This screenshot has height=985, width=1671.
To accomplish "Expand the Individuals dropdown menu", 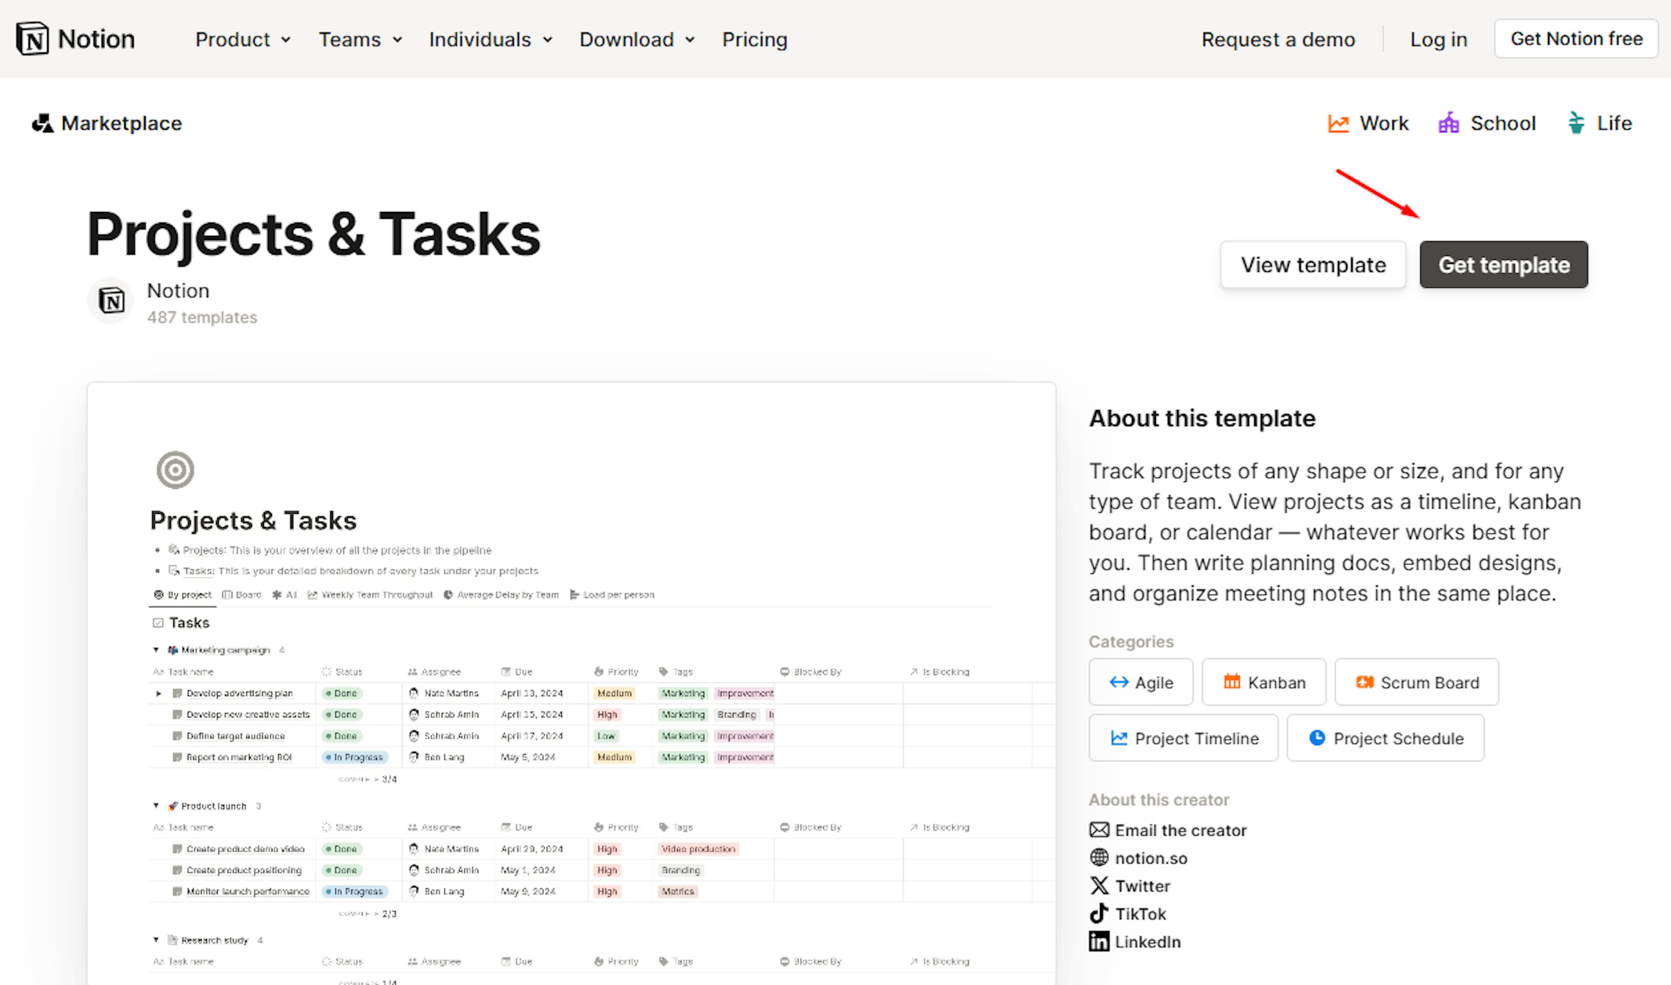I will 491,39.
